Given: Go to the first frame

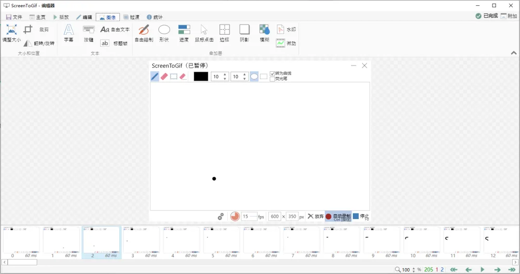Looking at the screenshot, I should (x=454, y=270).
